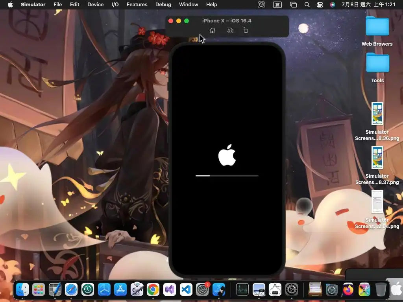403x302 pixels.
Task: Open the Simulator application menu
Action: [x=33, y=4]
